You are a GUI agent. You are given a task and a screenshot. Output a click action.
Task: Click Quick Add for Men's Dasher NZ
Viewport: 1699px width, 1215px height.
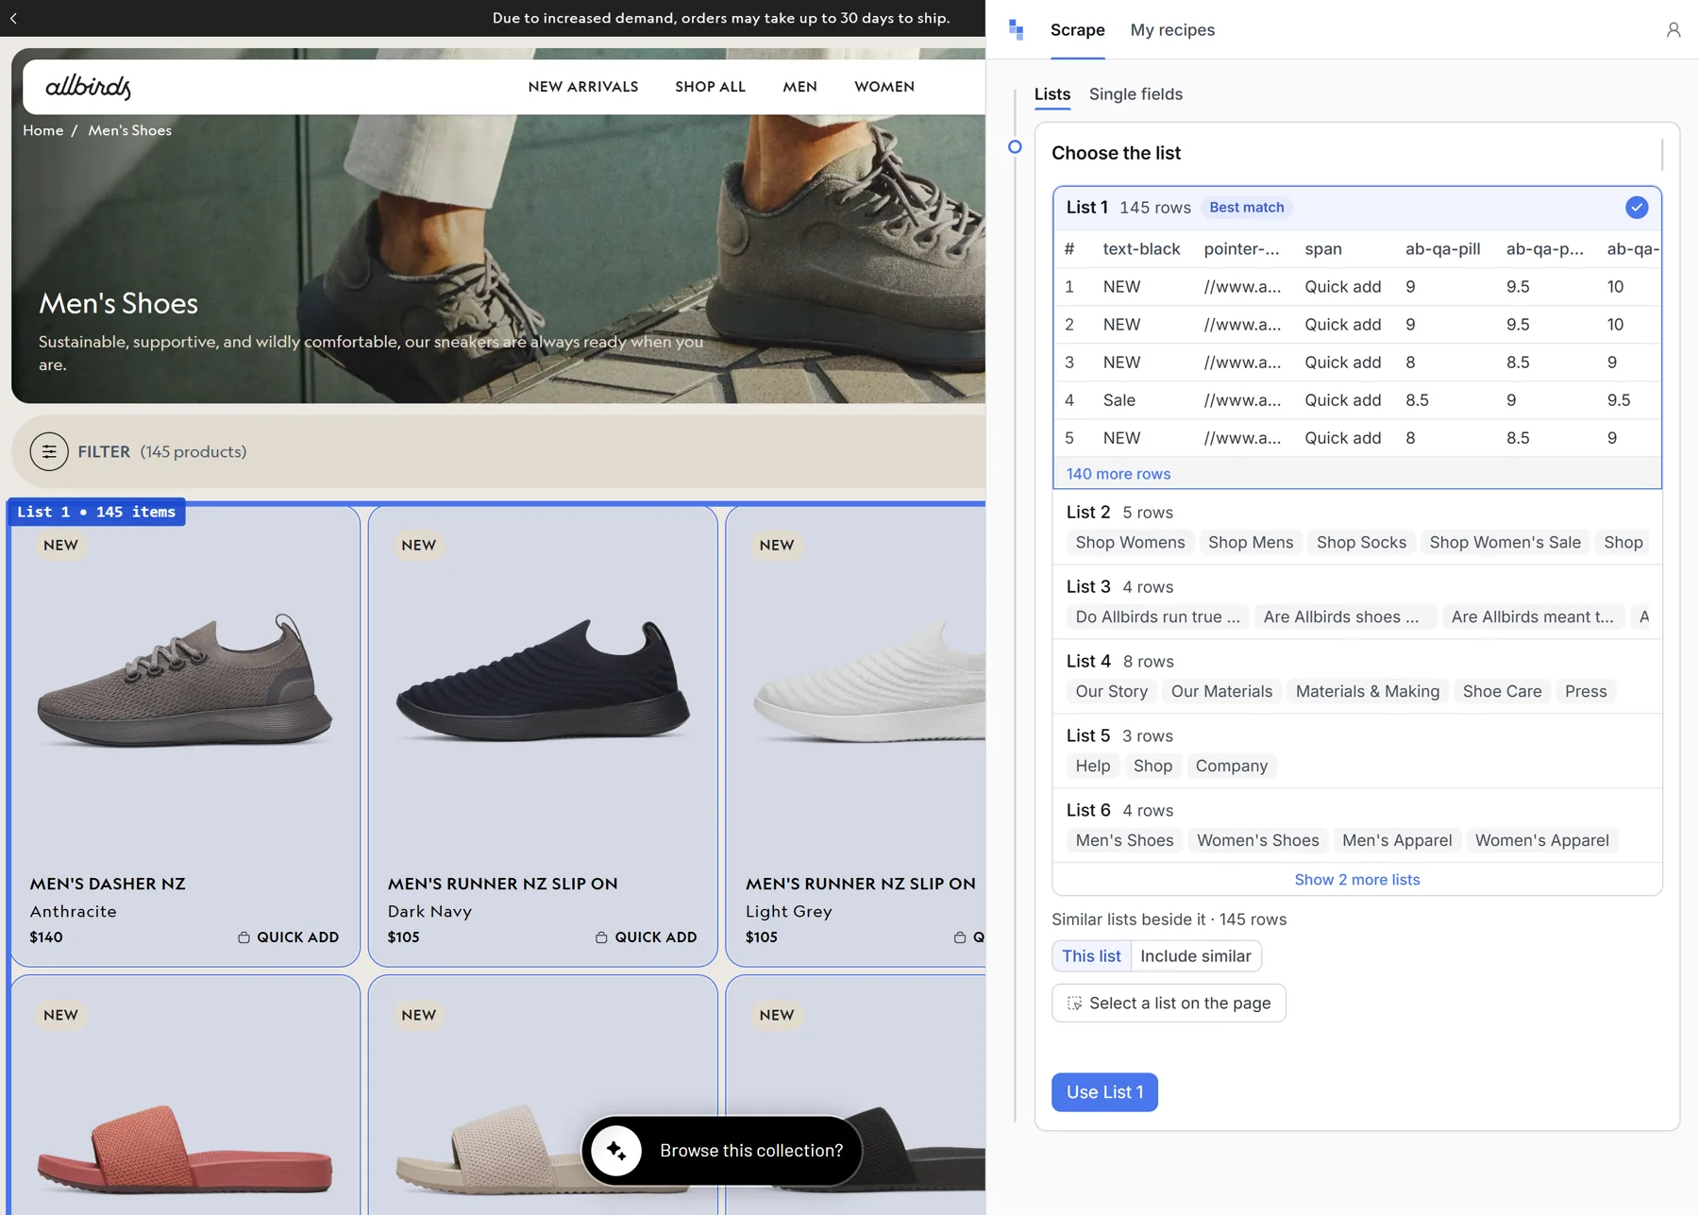tap(288, 937)
